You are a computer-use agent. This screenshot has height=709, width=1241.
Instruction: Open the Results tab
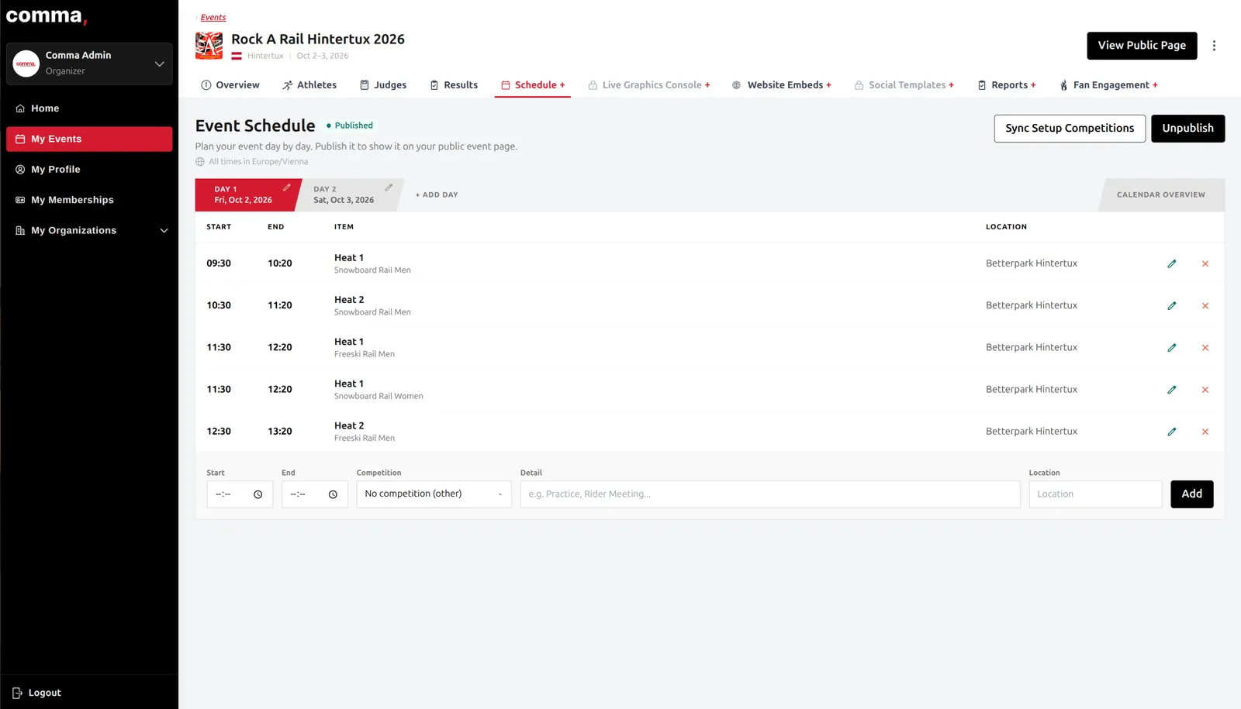click(x=454, y=85)
